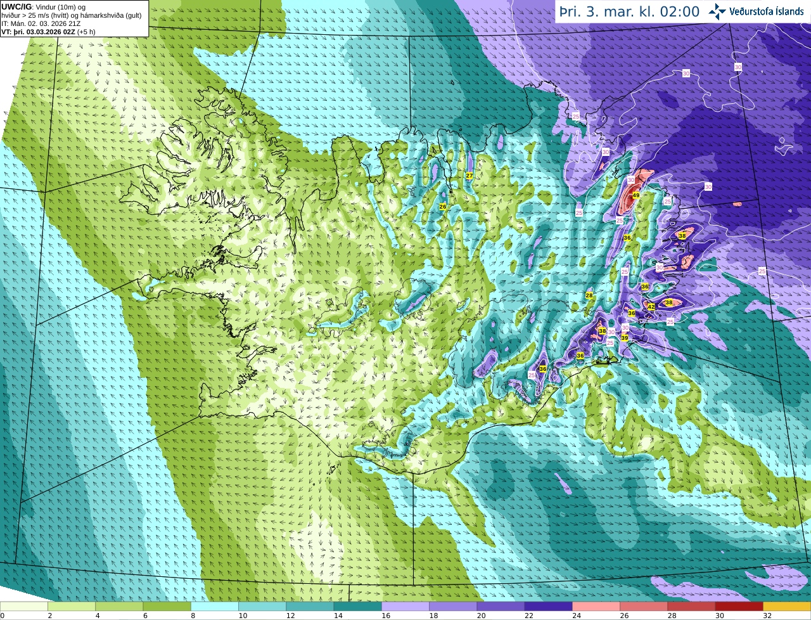811x620 pixels.
Task: Pick the 6–8 olive green legend swatch
Action: pyautogui.click(x=167, y=607)
